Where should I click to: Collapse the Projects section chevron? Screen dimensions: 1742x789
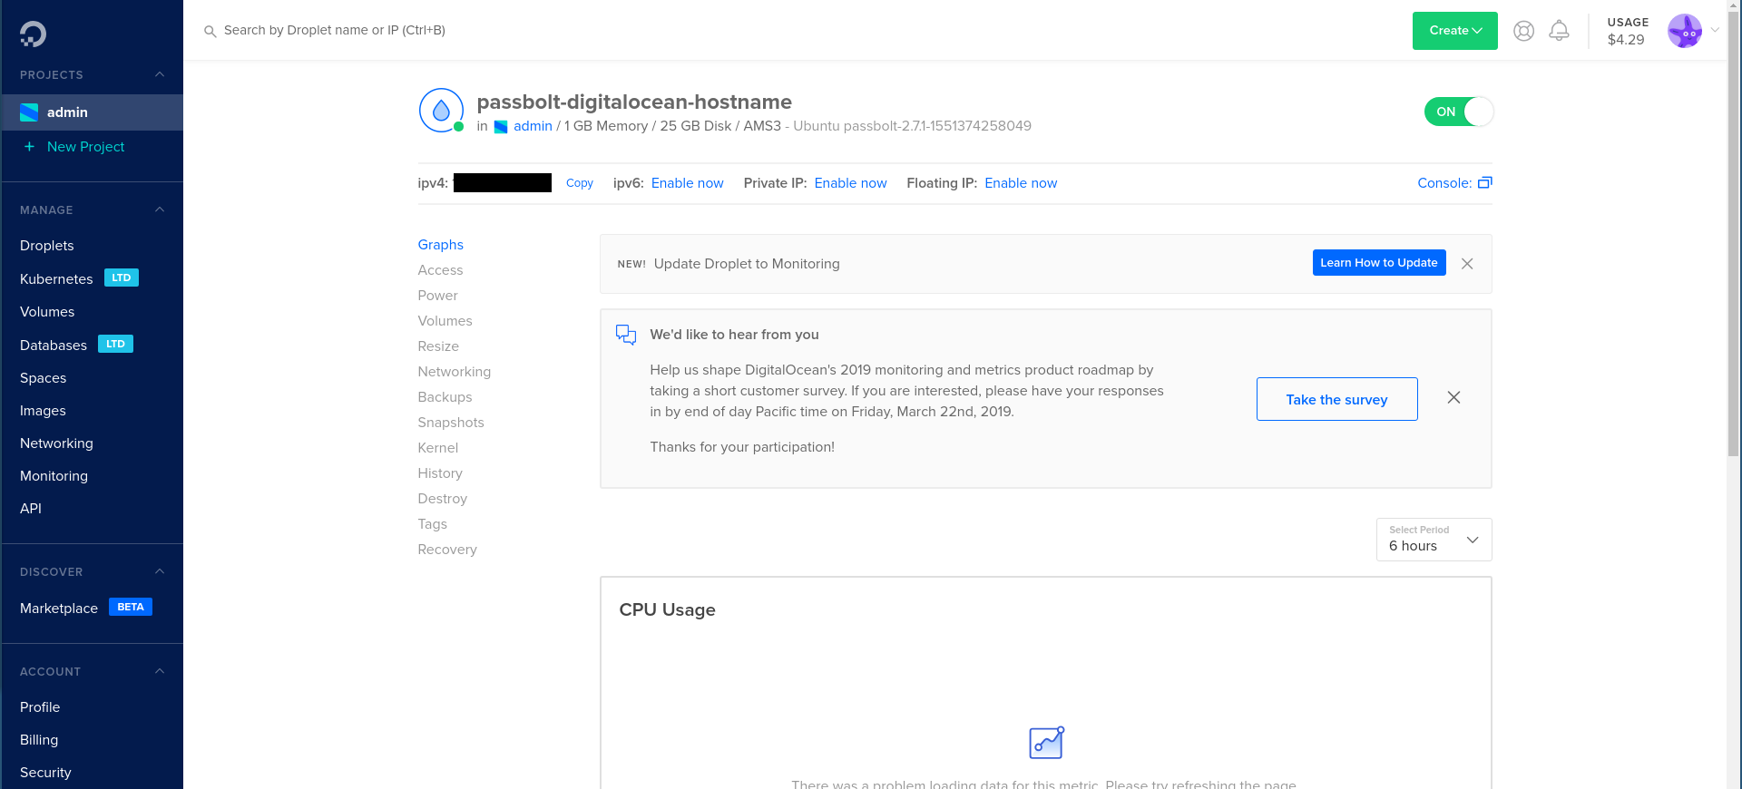[160, 75]
